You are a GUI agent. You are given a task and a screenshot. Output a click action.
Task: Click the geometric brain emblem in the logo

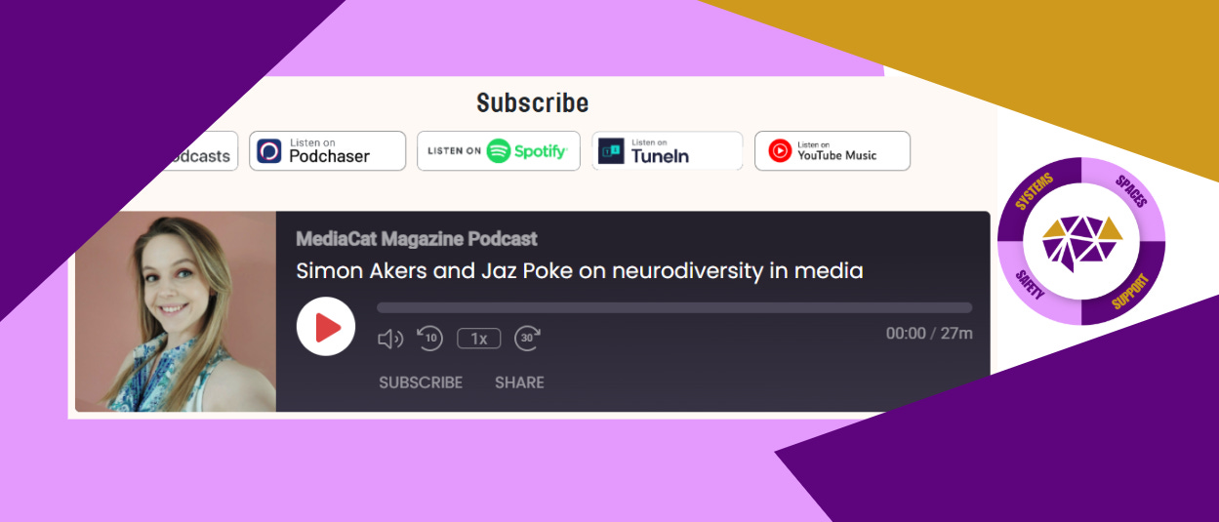[1081, 241]
